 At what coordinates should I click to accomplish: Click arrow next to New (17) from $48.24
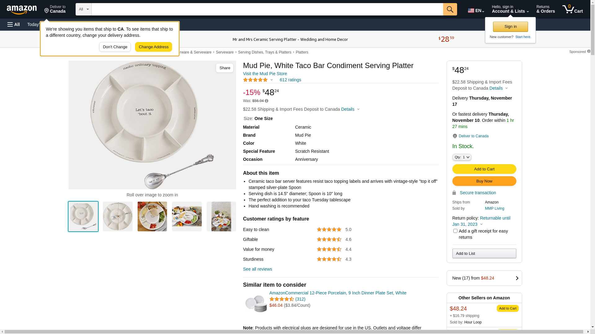[517, 278]
